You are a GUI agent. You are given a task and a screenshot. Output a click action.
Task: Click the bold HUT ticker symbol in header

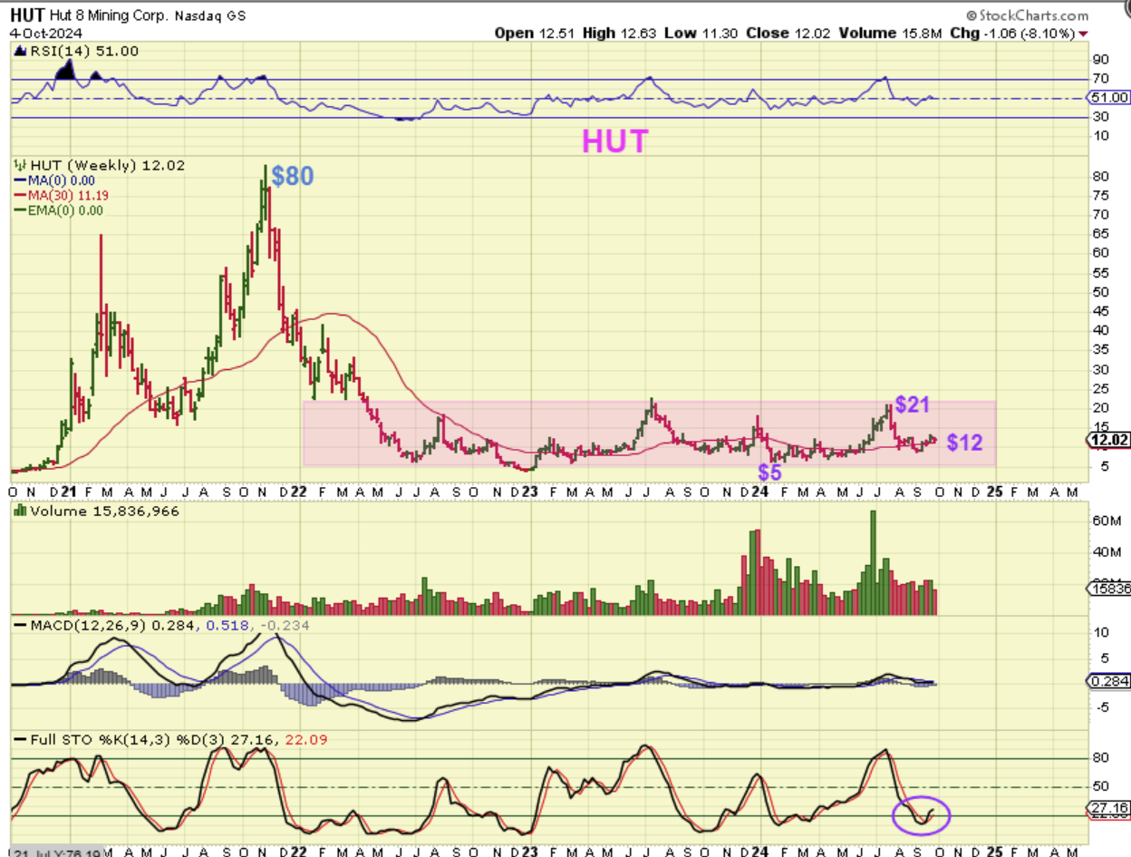[25, 15]
